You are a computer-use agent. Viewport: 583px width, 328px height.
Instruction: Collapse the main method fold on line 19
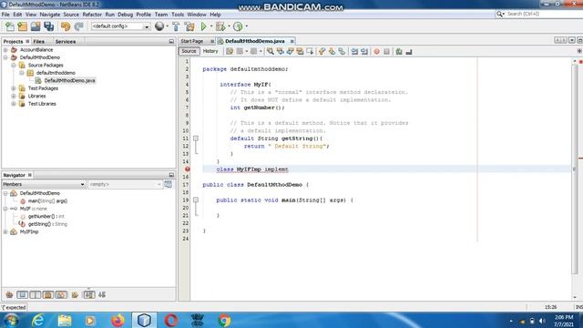click(196, 200)
